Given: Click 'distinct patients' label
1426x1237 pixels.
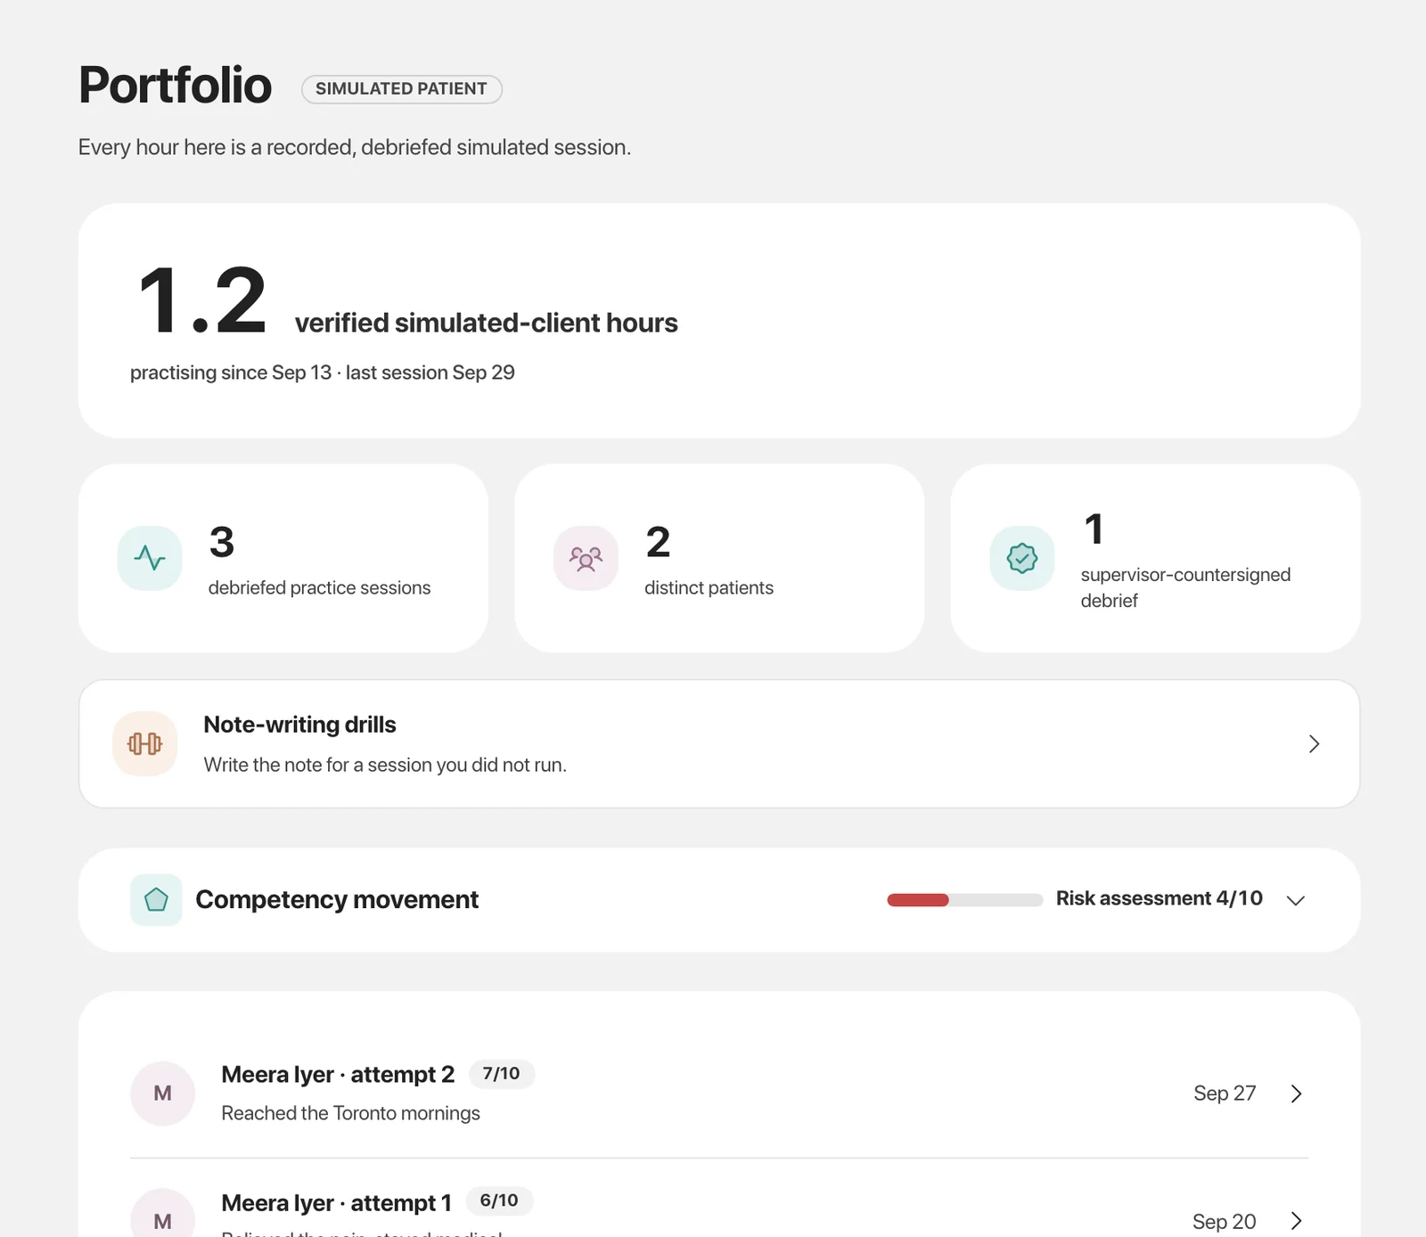Looking at the screenshot, I should coord(709,588).
